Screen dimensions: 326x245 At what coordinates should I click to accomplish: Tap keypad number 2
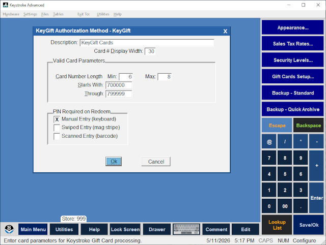click(x=285, y=190)
